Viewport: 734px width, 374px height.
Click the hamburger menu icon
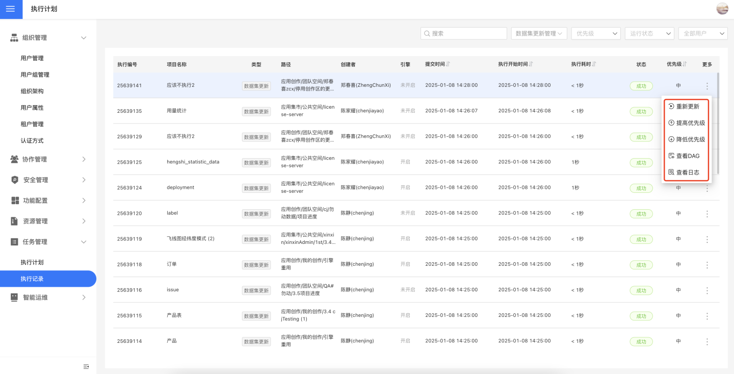tap(11, 9)
